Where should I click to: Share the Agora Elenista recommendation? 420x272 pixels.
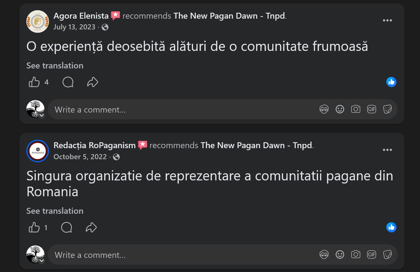[93, 82]
